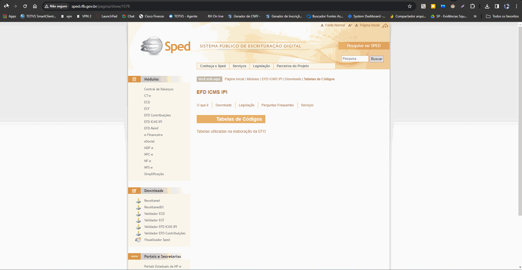Open the Gerador de CNPJ bookmark
This screenshot has width=522, height=270.
coord(244,16)
